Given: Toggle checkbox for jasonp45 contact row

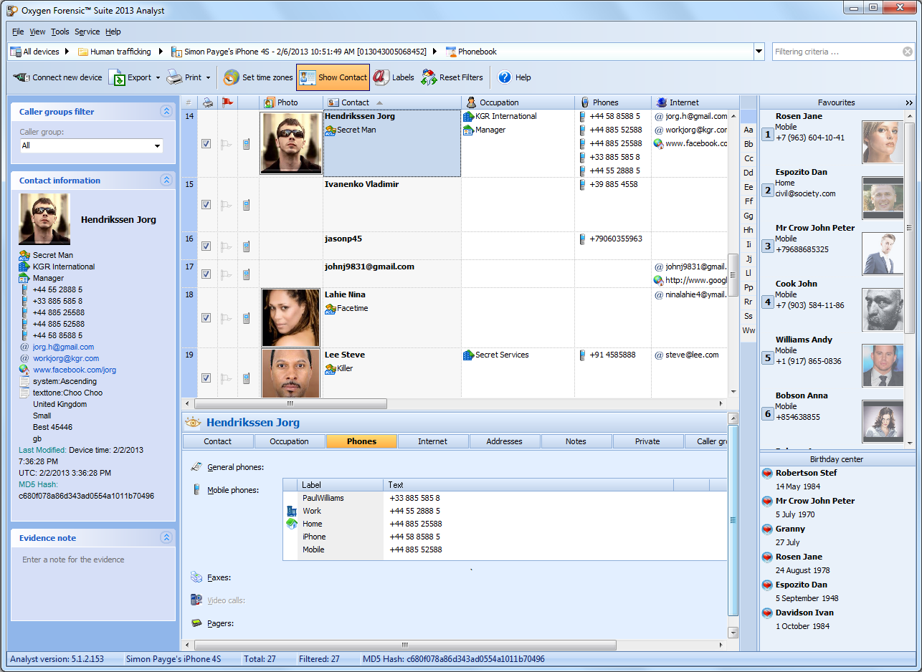Looking at the screenshot, I should coord(206,246).
